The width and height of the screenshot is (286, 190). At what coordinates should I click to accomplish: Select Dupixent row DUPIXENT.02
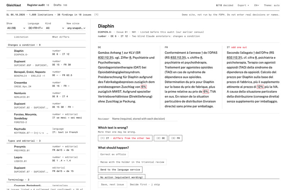46,105
